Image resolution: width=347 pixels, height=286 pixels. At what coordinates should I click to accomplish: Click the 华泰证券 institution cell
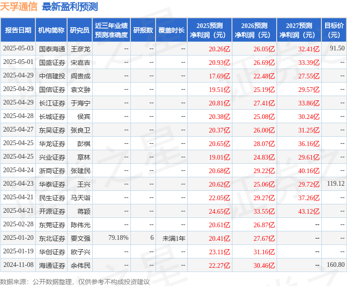(52, 184)
